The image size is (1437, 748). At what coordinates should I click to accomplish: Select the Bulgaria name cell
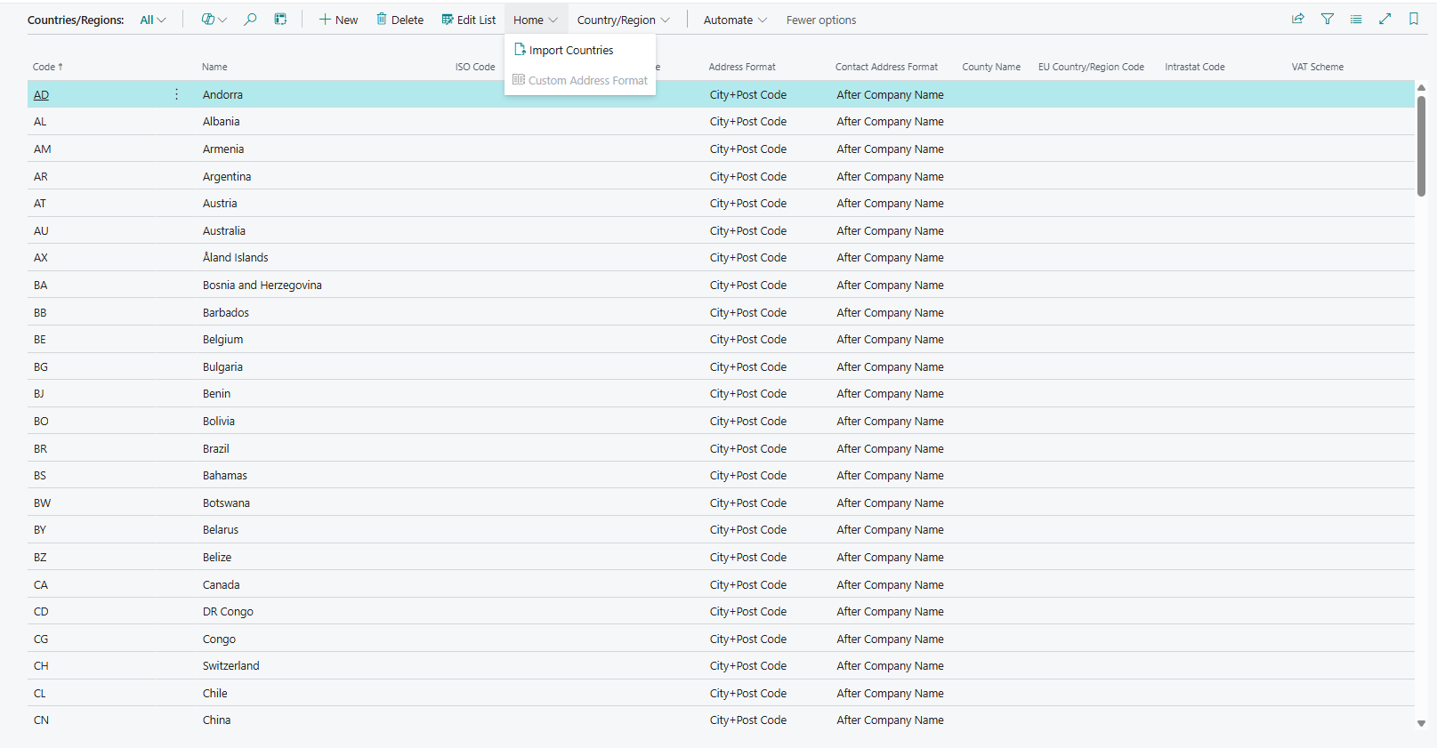pos(222,367)
